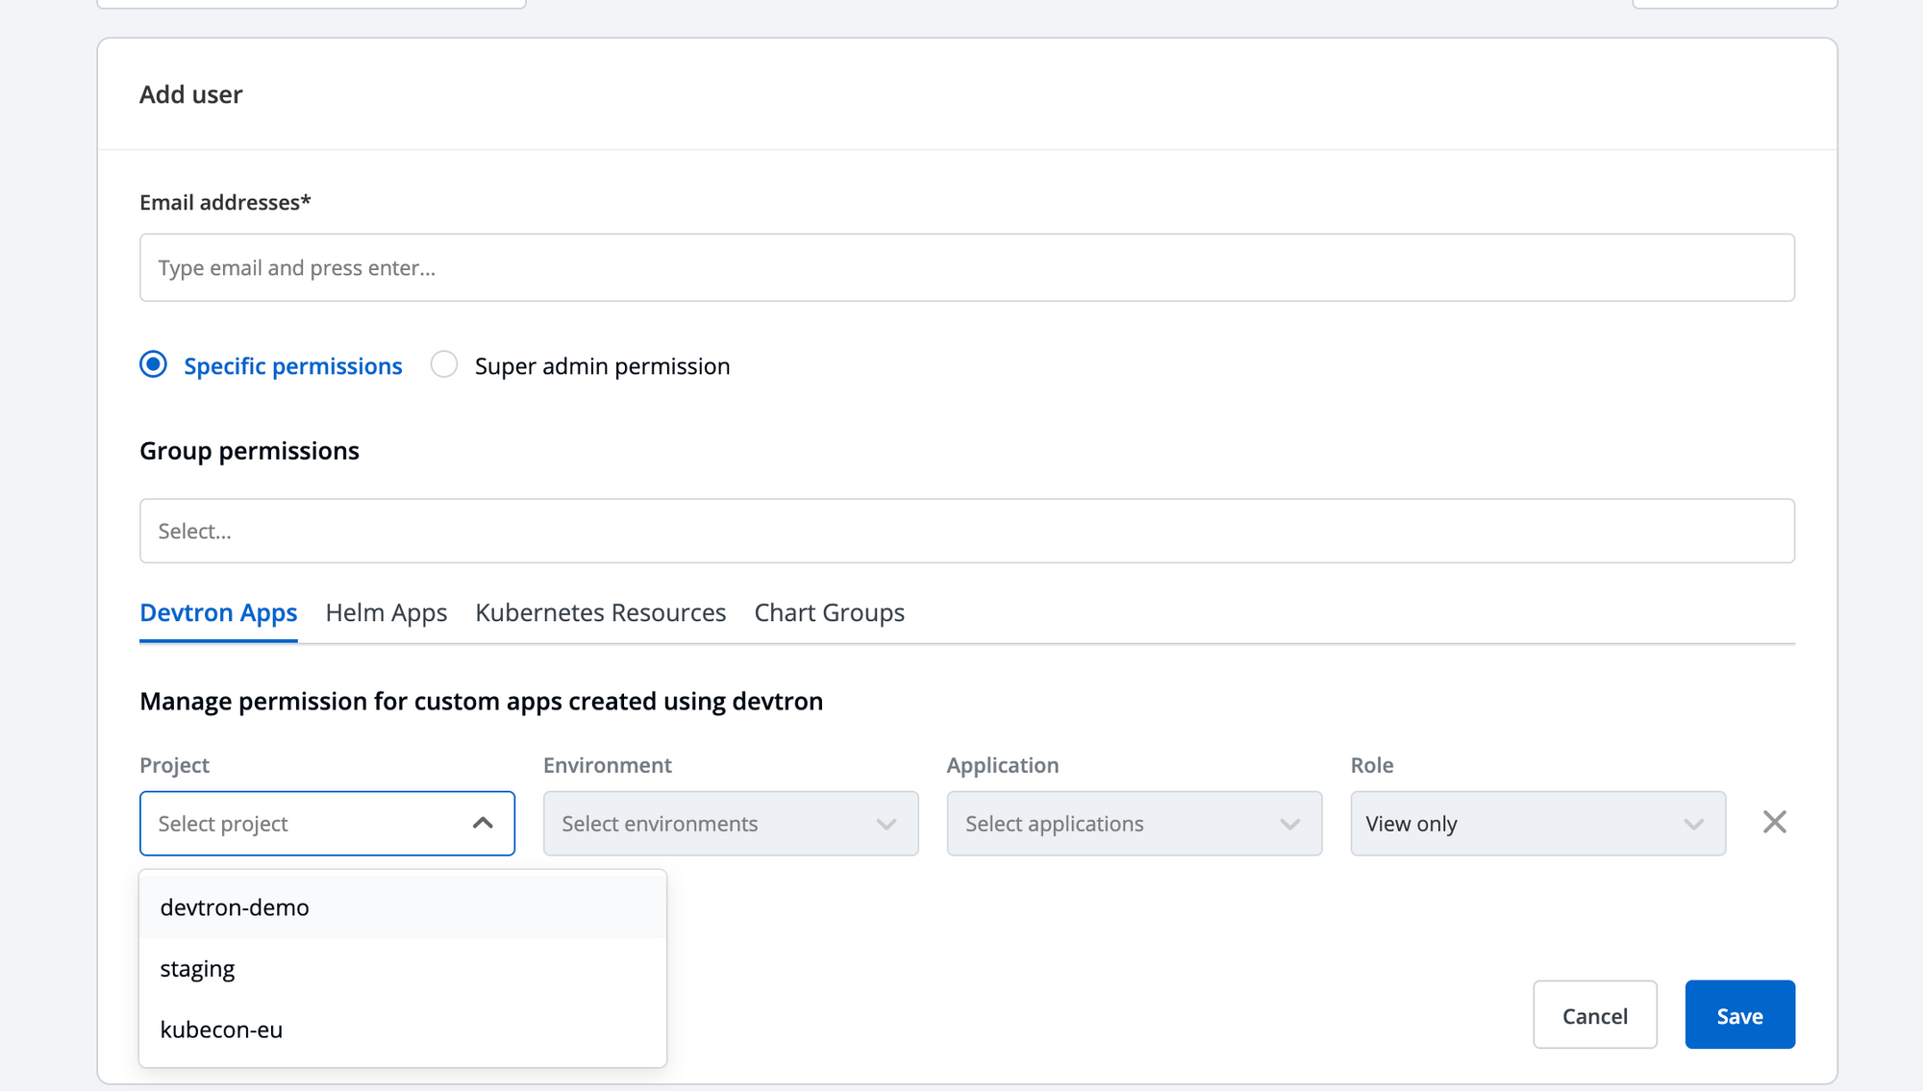Choose staging from the project list
The image size is (1923, 1091).
(403, 969)
